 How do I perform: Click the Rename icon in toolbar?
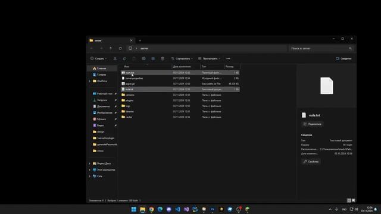143,58
